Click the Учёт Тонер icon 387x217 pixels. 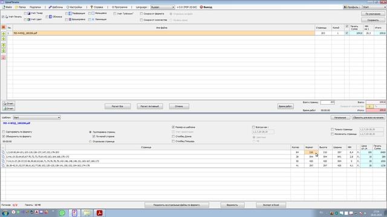[29, 13]
